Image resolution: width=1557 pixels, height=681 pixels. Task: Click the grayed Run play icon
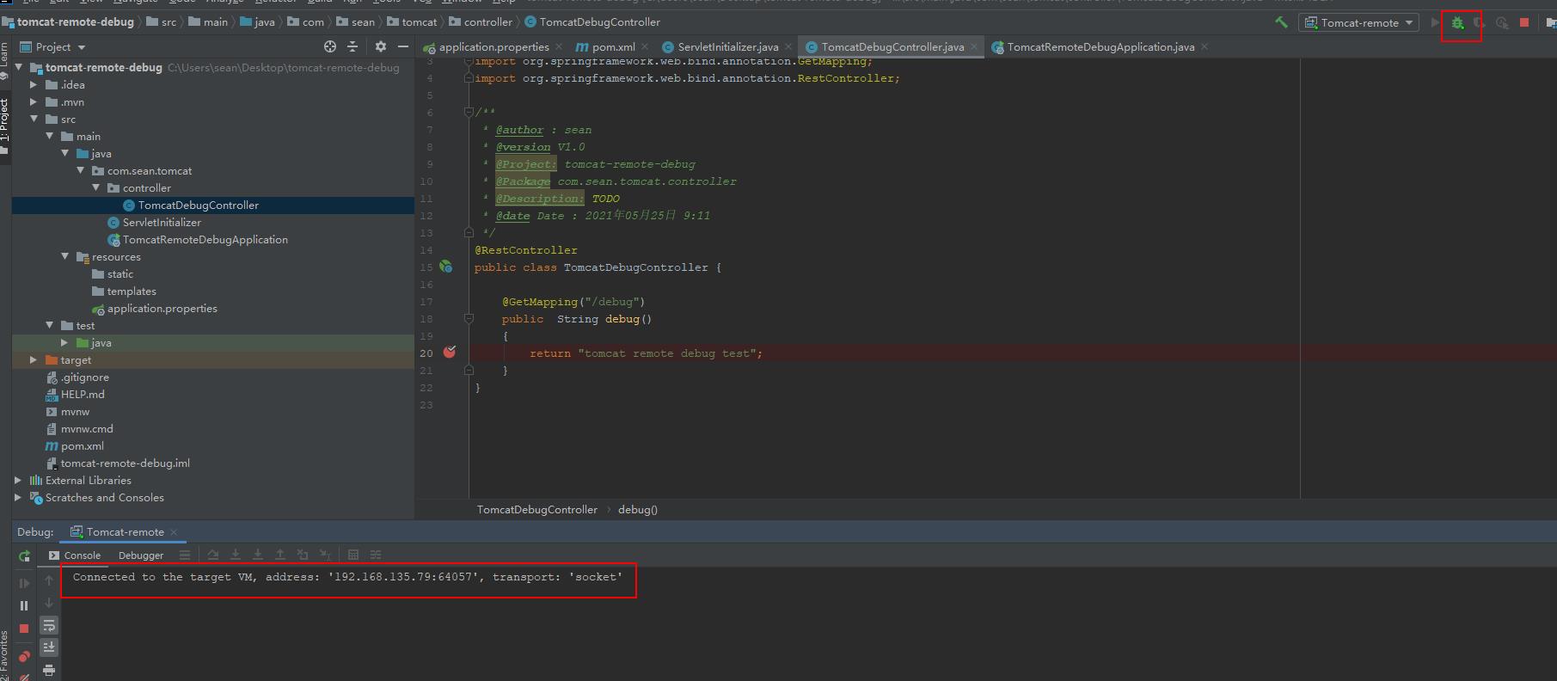(1435, 23)
